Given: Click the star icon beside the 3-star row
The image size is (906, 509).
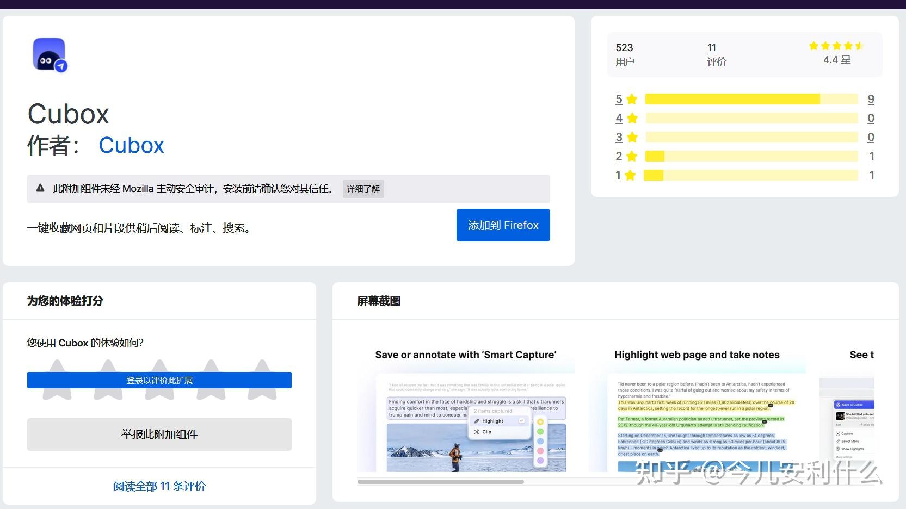Looking at the screenshot, I should pyautogui.click(x=631, y=137).
